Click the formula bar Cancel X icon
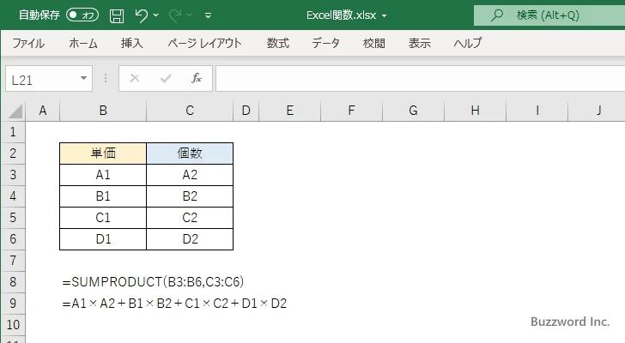 (x=135, y=78)
